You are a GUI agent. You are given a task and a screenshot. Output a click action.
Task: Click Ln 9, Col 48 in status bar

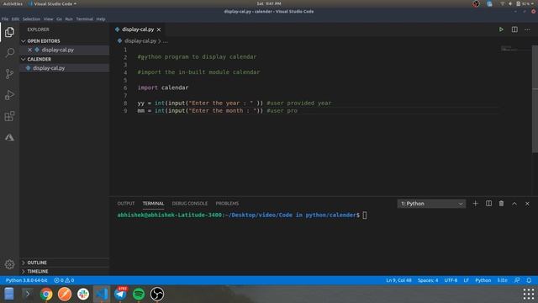click(398, 280)
